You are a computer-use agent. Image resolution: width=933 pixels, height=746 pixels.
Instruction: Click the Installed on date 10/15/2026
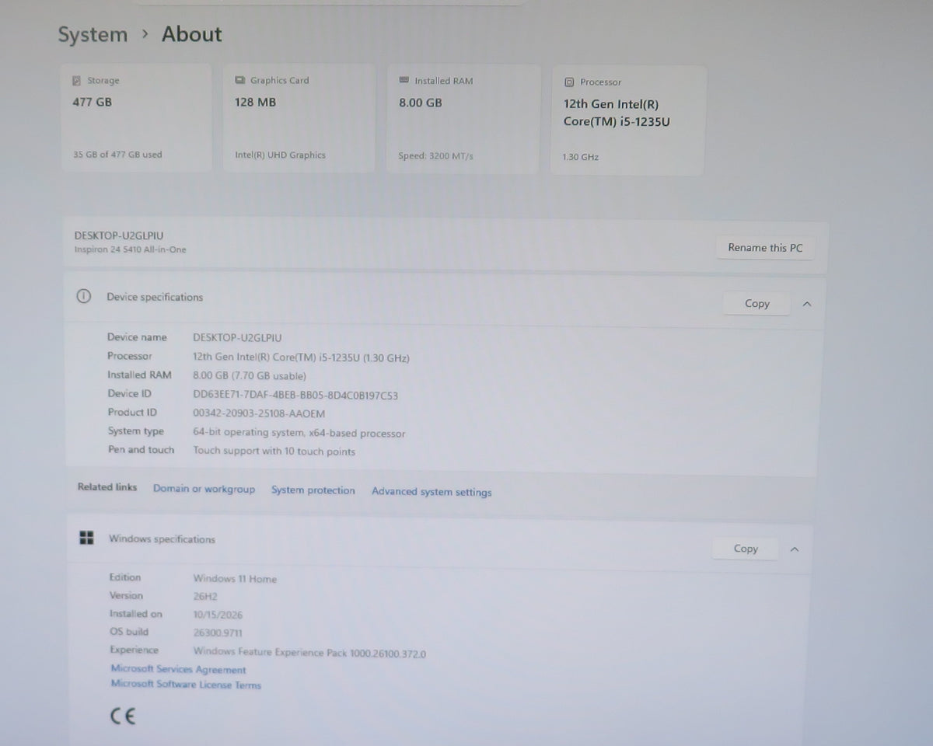[x=218, y=615]
